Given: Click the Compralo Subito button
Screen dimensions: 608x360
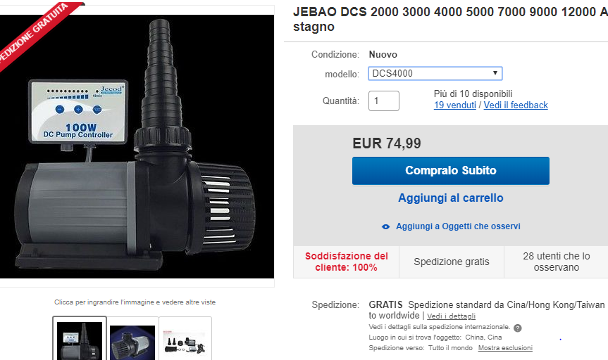Looking at the screenshot, I should 451,171.
